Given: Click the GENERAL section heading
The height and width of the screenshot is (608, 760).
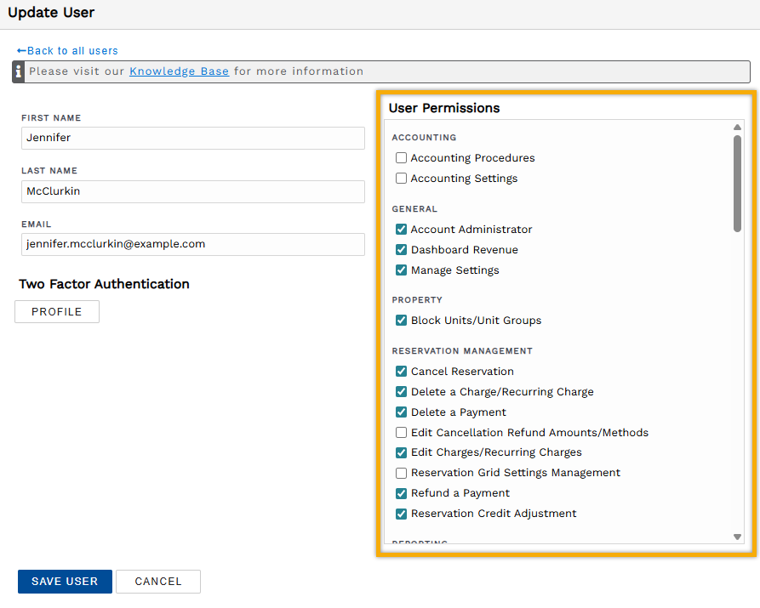Looking at the screenshot, I should pyautogui.click(x=414, y=209).
